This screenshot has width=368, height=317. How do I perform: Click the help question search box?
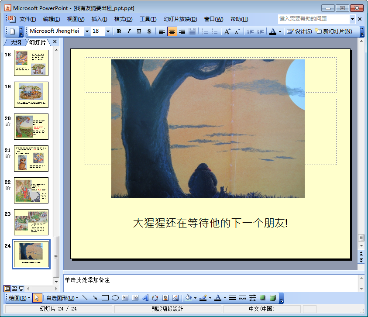(313, 19)
